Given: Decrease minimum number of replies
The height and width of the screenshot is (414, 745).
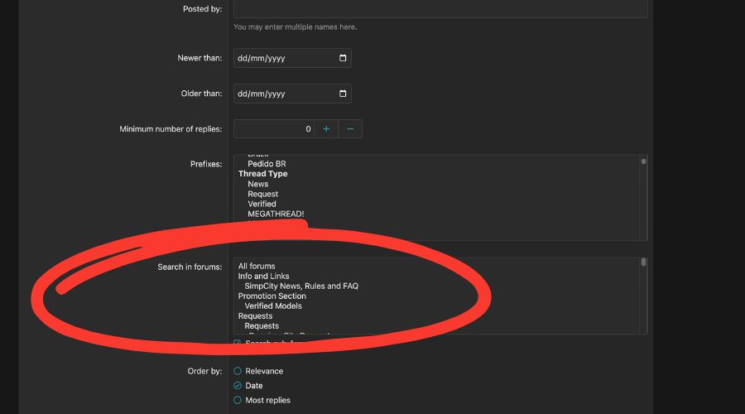Looking at the screenshot, I should click(x=350, y=129).
